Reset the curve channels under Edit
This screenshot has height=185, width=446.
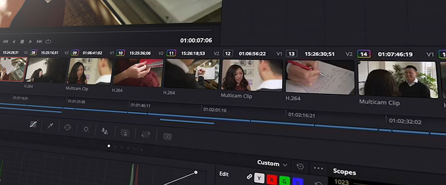pos(318,184)
